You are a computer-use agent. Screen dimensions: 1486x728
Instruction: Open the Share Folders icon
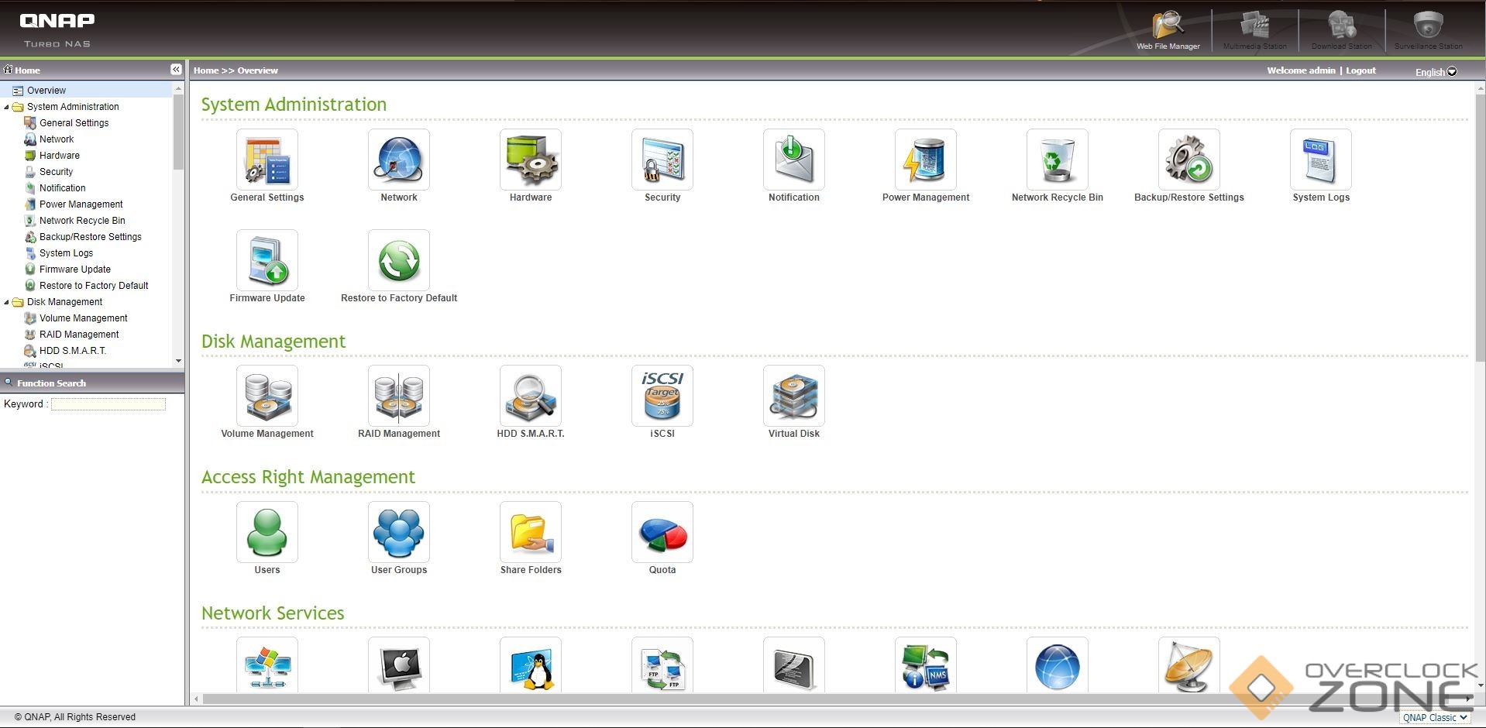pyautogui.click(x=530, y=532)
